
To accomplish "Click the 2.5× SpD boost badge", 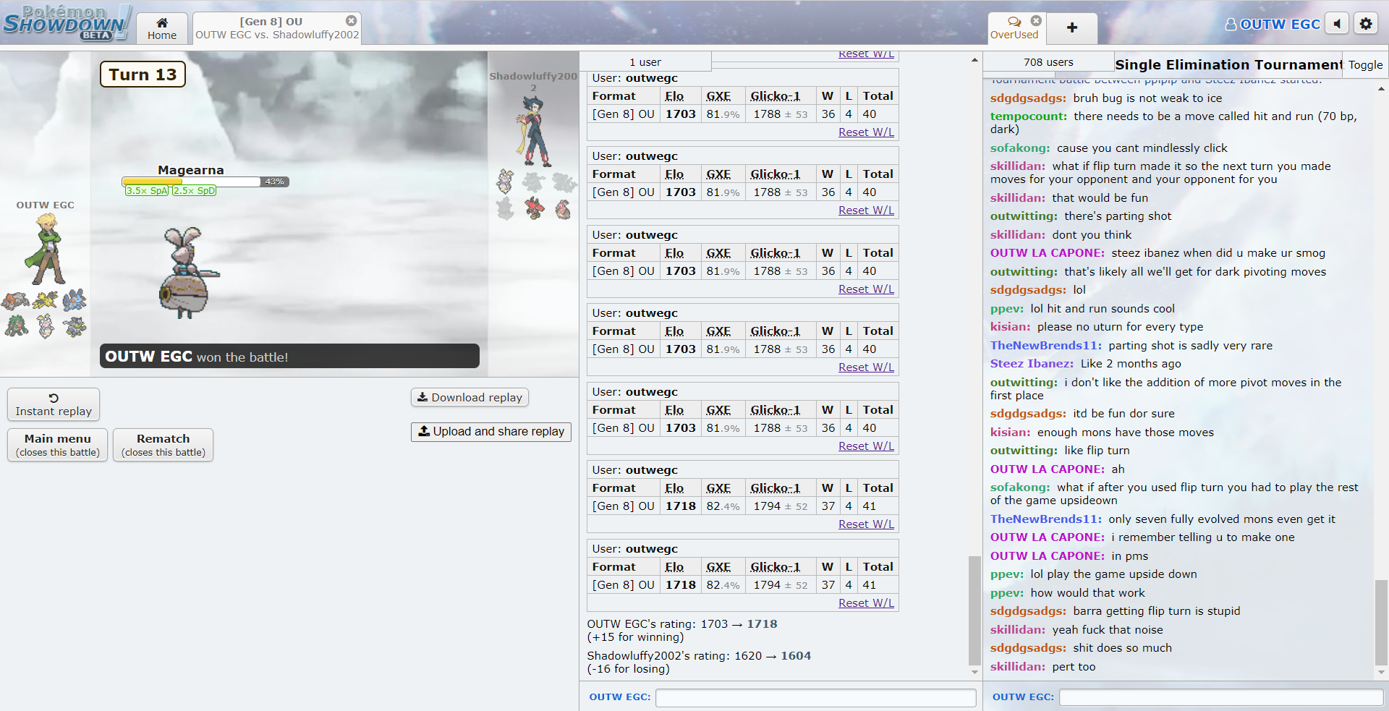I will point(195,191).
